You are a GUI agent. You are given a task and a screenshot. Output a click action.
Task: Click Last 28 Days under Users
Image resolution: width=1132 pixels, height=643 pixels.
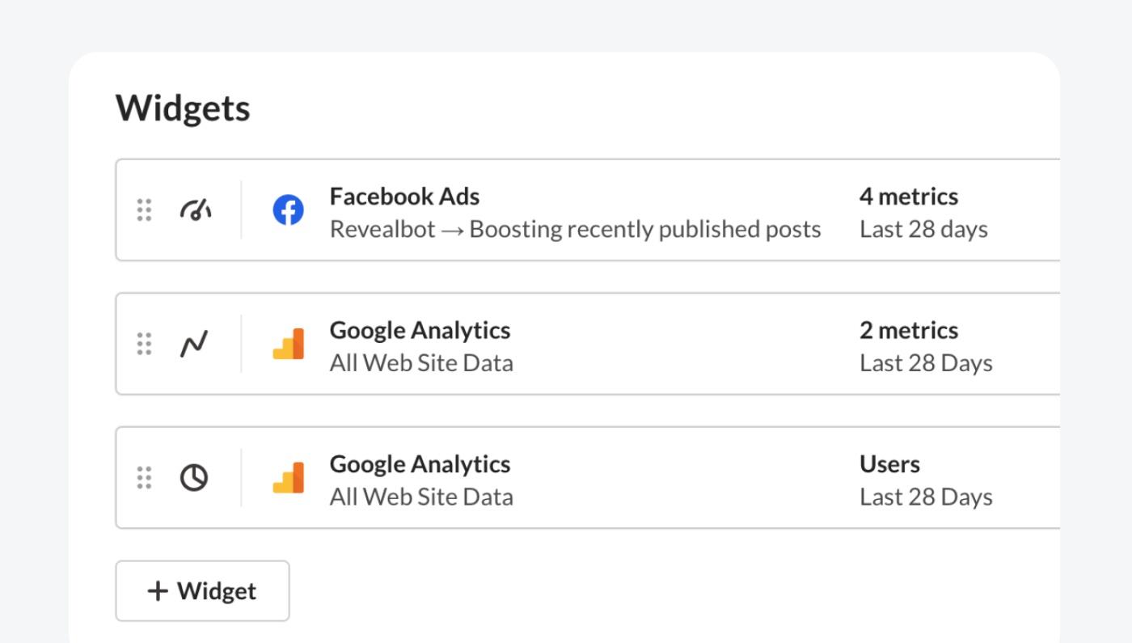pyautogui.click(x=926, y=497)
